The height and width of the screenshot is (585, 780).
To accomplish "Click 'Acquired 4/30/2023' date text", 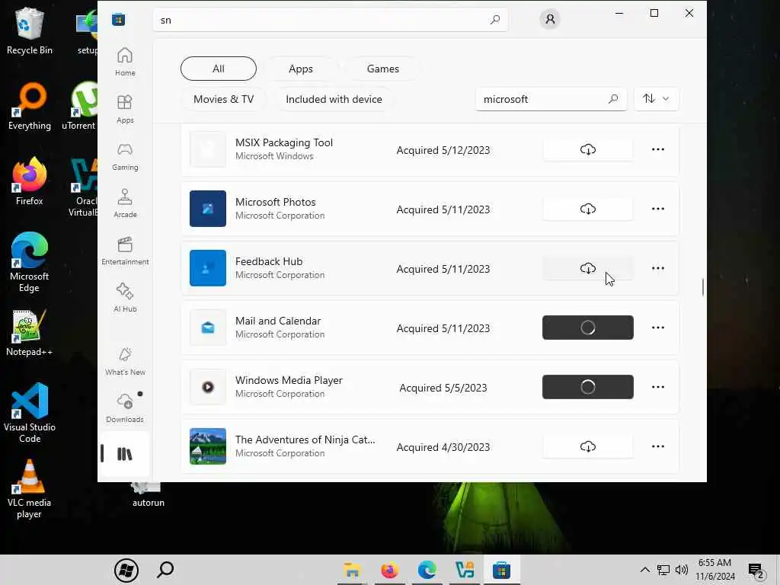I will (x=443, y=447).
